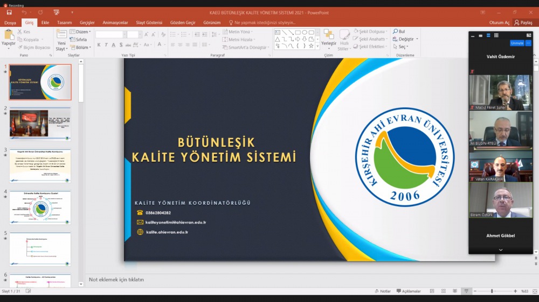The image size is (539, 302).
Task: Decrease font size icon
Action: click(154, 34)
